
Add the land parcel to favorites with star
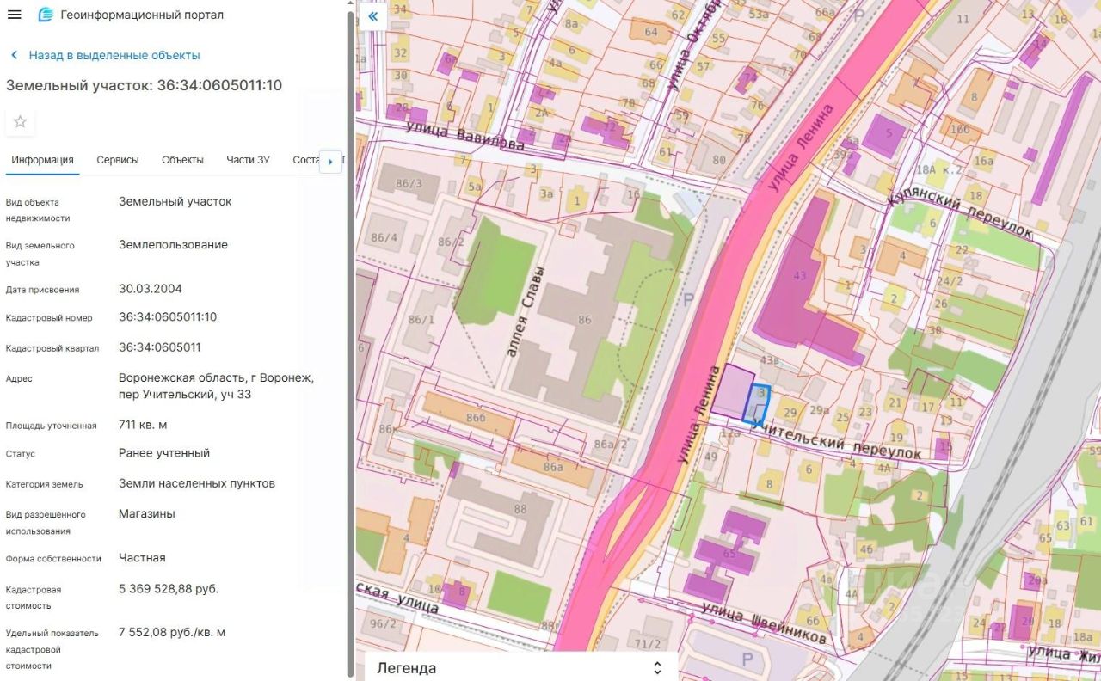point(21,122)
